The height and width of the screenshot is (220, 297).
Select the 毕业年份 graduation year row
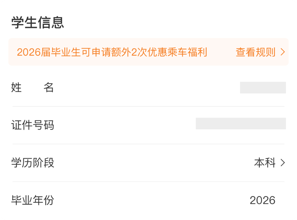[x=148, y=200]
